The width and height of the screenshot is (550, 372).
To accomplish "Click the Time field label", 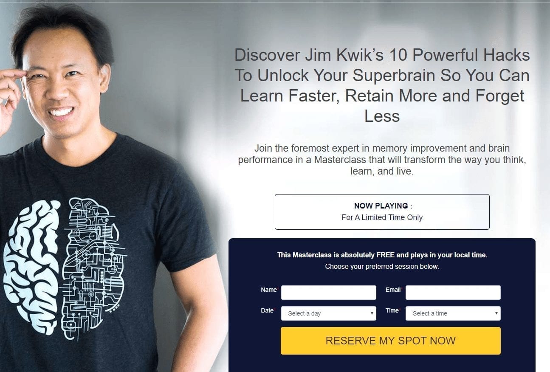I will pyautogui.click(x=392, y=310).
